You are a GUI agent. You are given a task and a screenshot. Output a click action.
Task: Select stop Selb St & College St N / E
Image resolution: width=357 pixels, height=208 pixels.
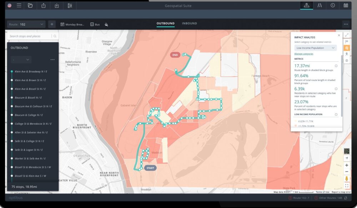29,141
